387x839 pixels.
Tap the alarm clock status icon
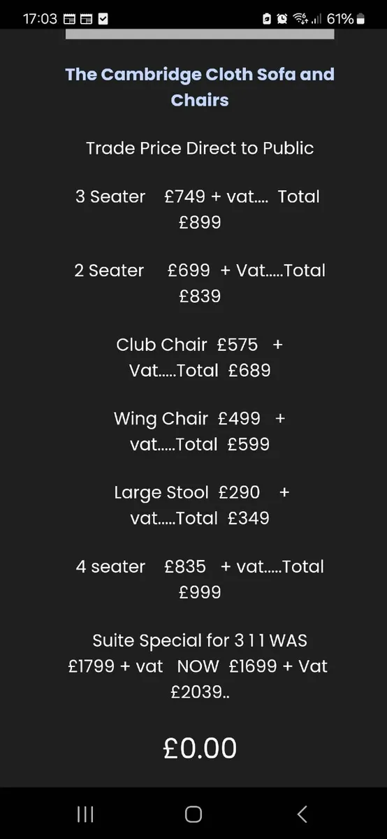click(282, 19)
